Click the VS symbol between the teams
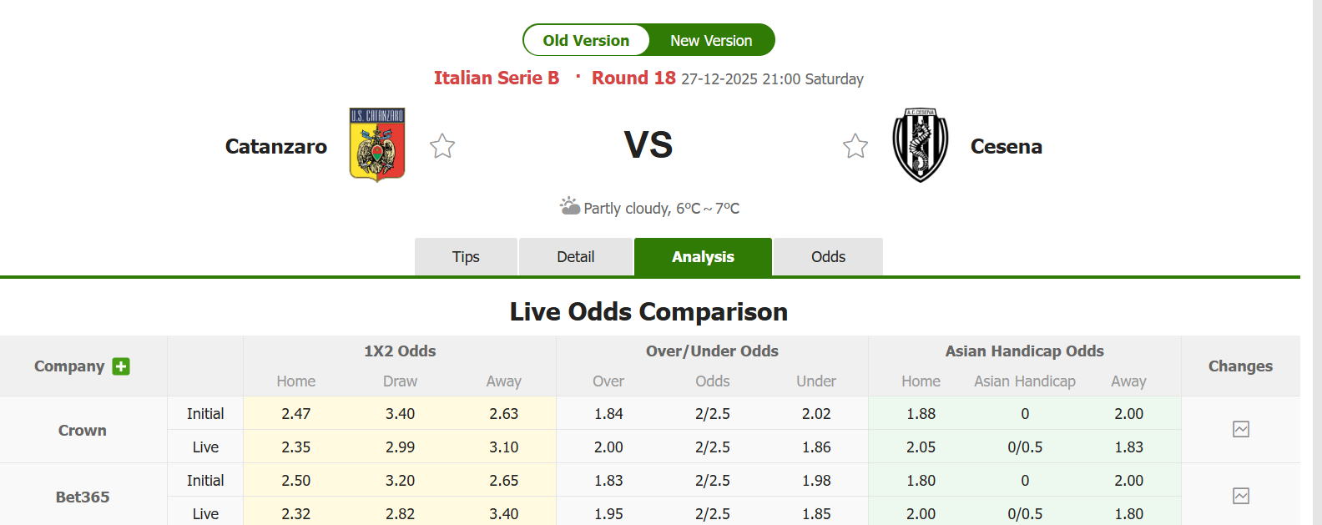 coord(648,144)
